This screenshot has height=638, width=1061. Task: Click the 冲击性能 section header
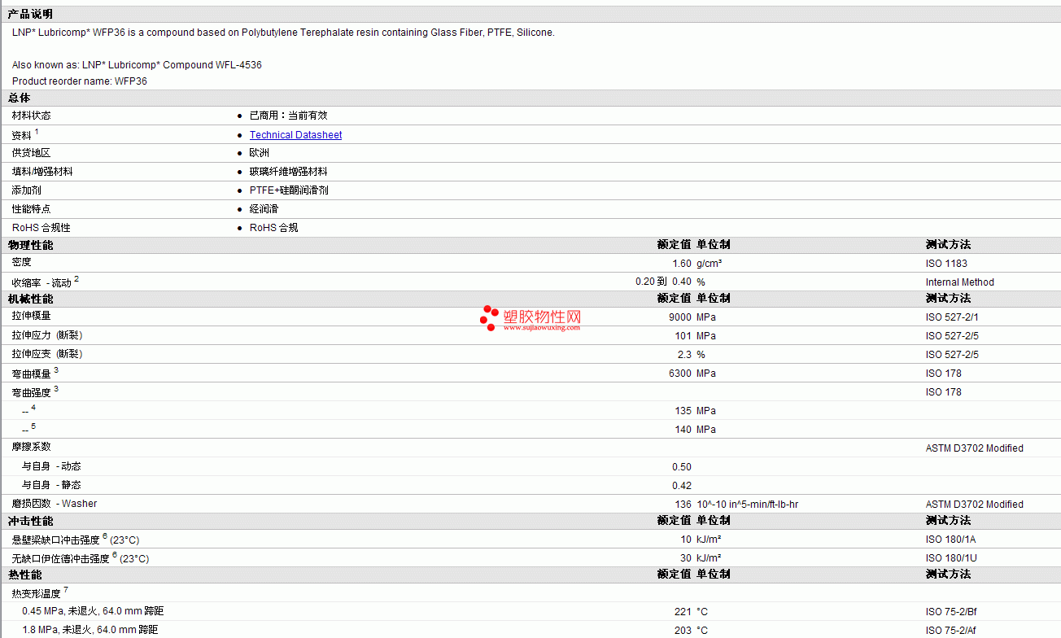click(30, 521)
